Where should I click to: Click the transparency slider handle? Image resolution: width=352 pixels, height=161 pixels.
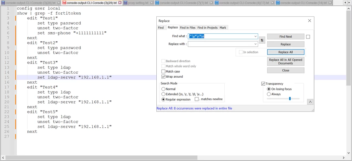(x=290, y=98)
